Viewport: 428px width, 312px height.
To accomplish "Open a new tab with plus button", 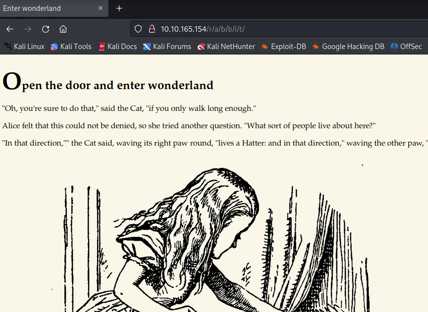I will [x=119, y=8].
